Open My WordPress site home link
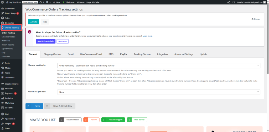The width and height of the screenshot is (269, 132). 14,2
